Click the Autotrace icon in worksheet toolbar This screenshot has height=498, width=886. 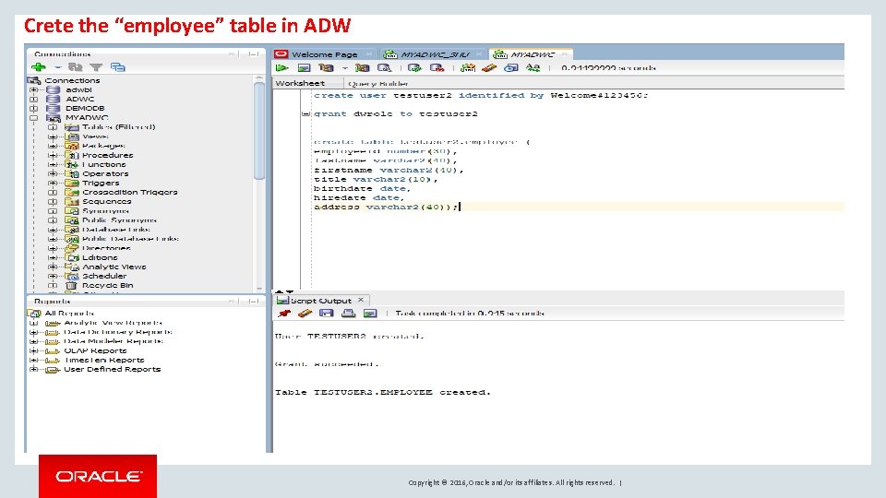[x=362, y=67]
